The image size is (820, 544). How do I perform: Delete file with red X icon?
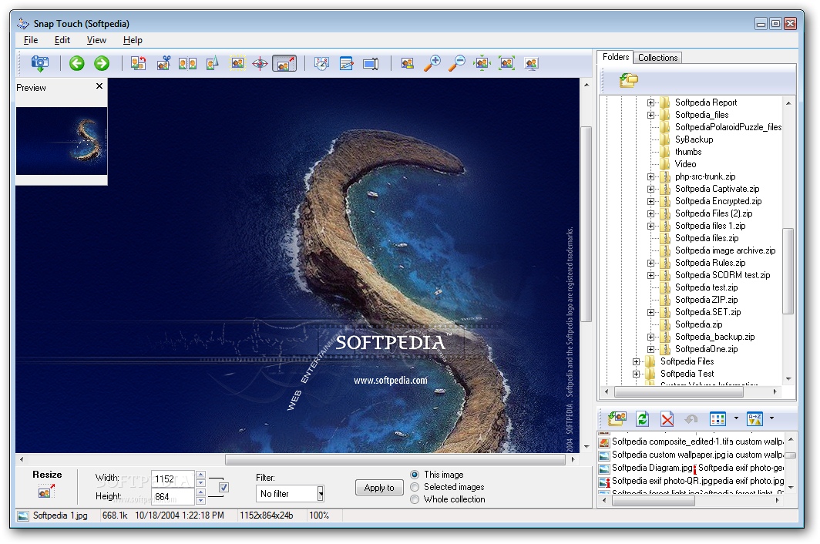tap(667, 419)
